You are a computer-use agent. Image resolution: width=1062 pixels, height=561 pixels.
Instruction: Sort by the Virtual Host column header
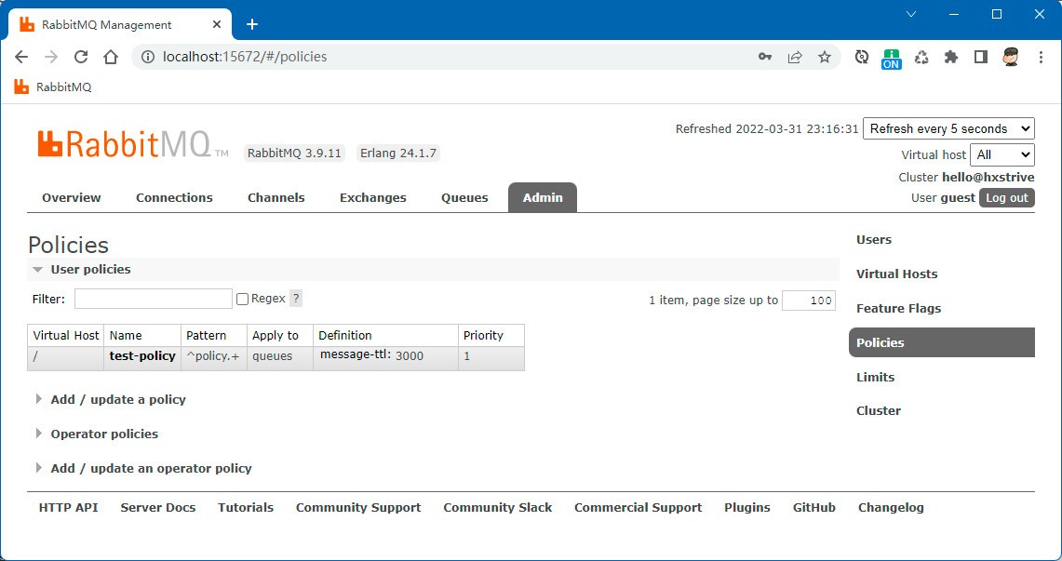[x=66, y=336]
